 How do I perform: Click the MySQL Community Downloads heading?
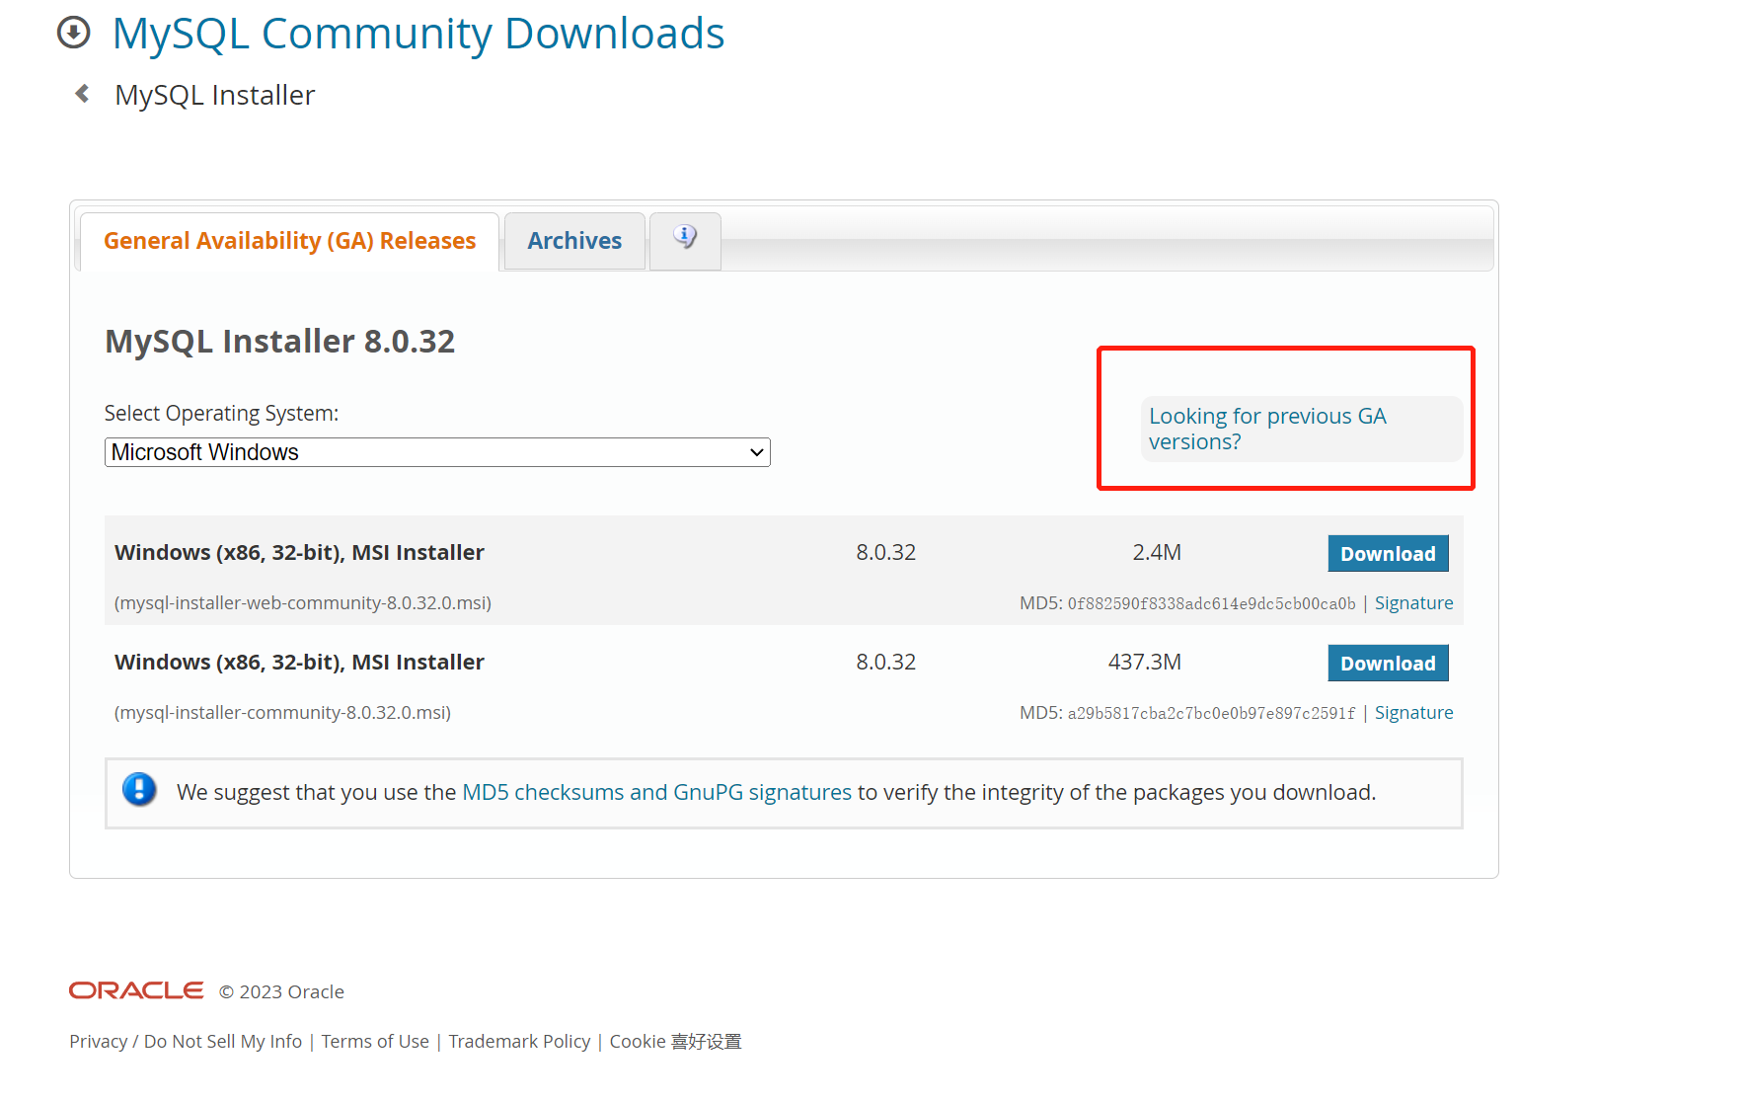(x=418, y=34)
